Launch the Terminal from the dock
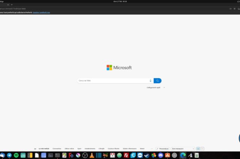Screen dimensions: 240x159 [57, 155]
